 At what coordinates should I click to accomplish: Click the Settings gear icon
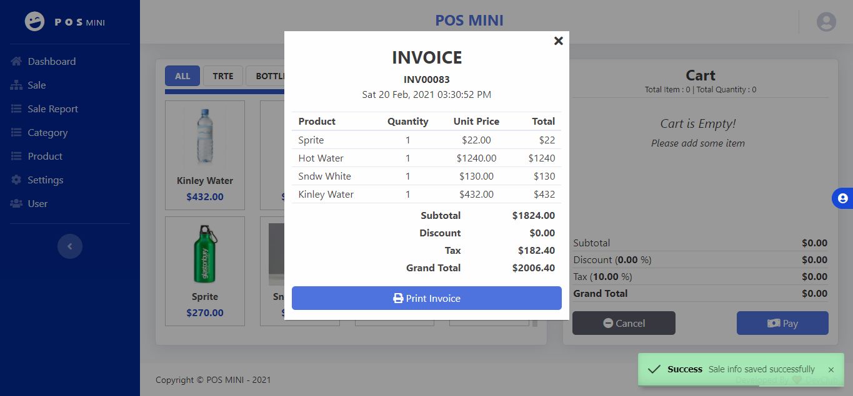pyautogui.click(x=16, y=180)
